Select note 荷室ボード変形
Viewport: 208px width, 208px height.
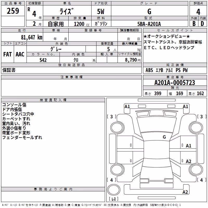click(16, 133)
